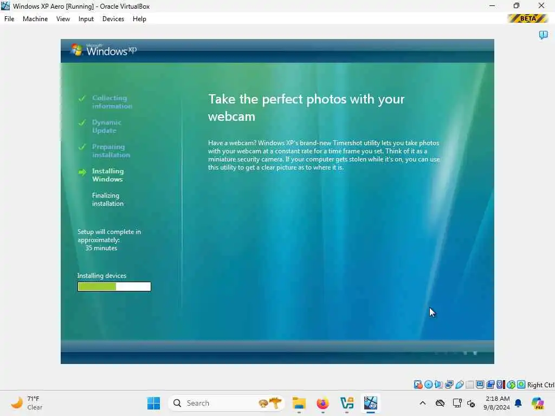Click the 'Right Ctrl' host key label
This screenshot has height=416, width=555.
pyautogui.click(x=540, y=385)
